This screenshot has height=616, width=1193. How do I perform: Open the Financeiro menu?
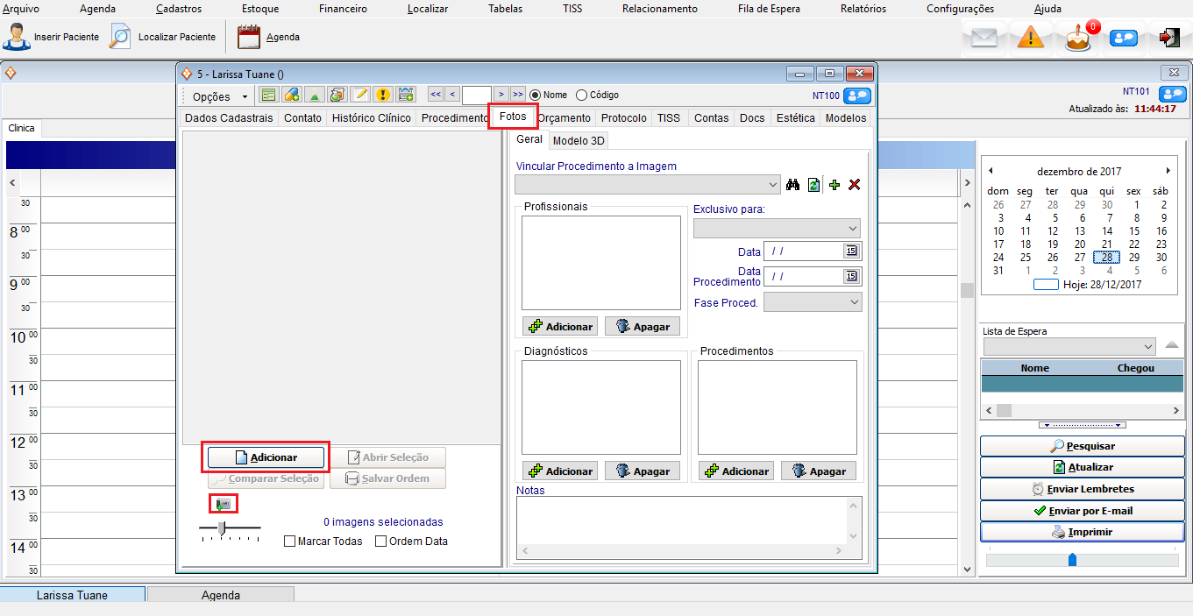(x=343, y=9)
